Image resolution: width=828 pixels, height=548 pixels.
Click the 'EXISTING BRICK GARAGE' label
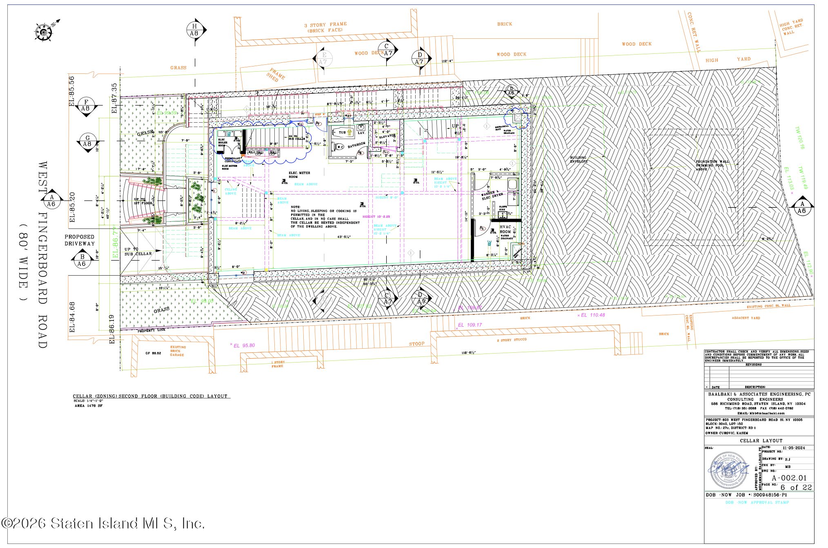tap(178, 351)
